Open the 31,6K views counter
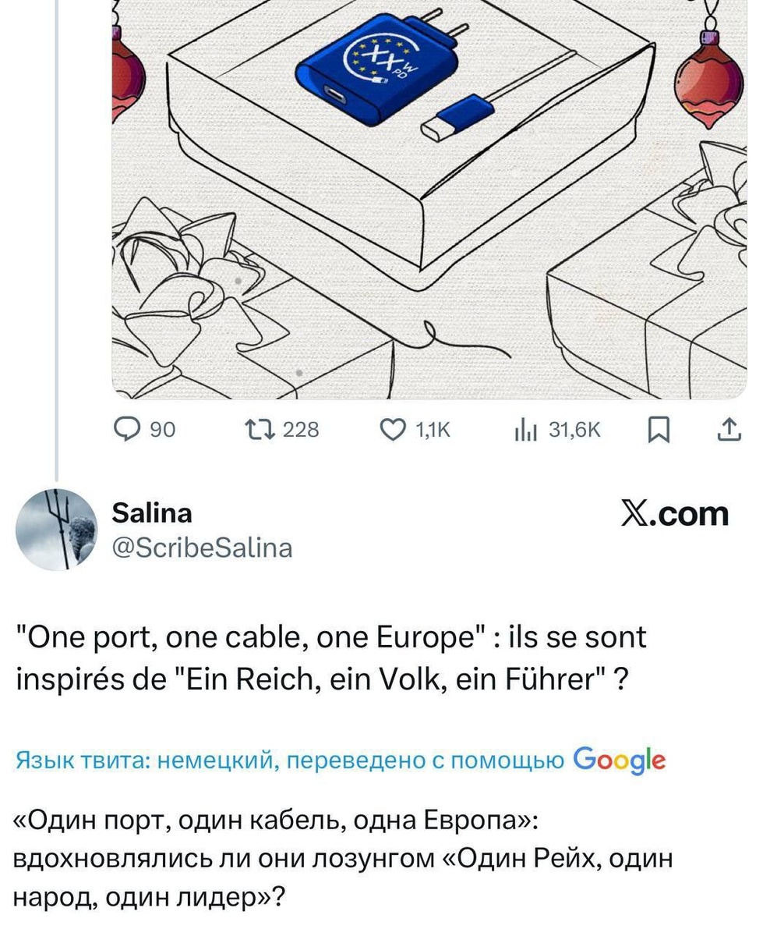This screenshot has height=936, width=763. tap(574, 428)
